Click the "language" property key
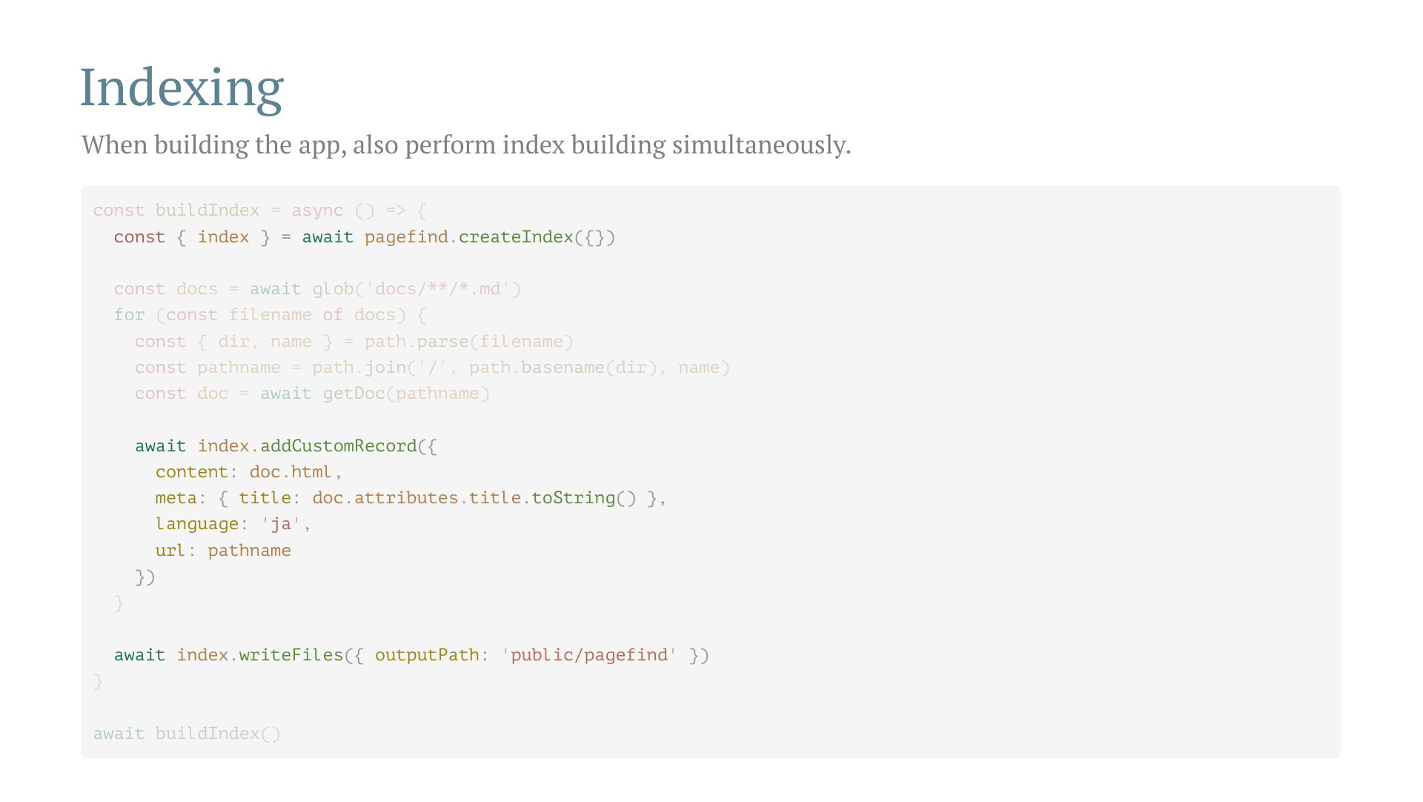The image size is (1423, 802). [196, 524]
